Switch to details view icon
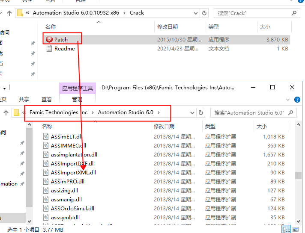This screenshot has width=305, height=233. pyautogui.click(x=286, y=230)
